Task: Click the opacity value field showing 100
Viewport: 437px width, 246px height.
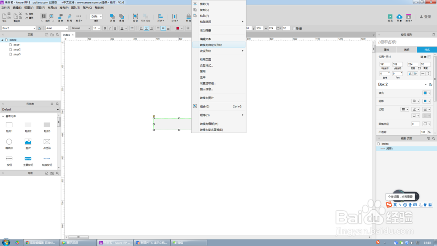Action: (423, 132)
